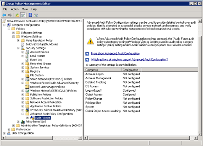Click the Network List Manager Policies icon

[27, 87]
